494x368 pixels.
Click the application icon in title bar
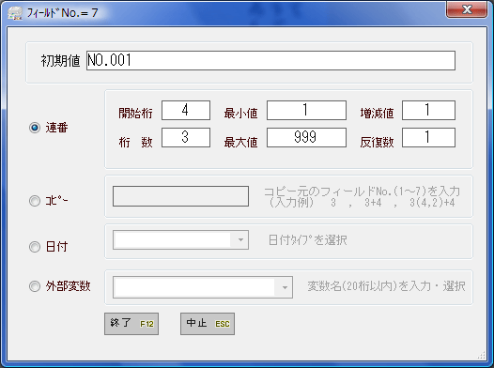tap(15, 13)
